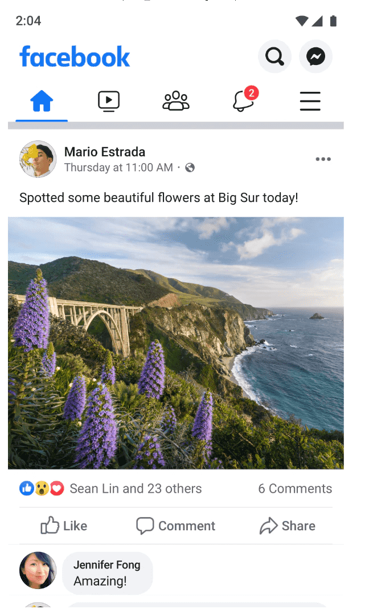View the reaction emoji icons
The width and height of the screenshot is (369, 609).
coord(42,489)
